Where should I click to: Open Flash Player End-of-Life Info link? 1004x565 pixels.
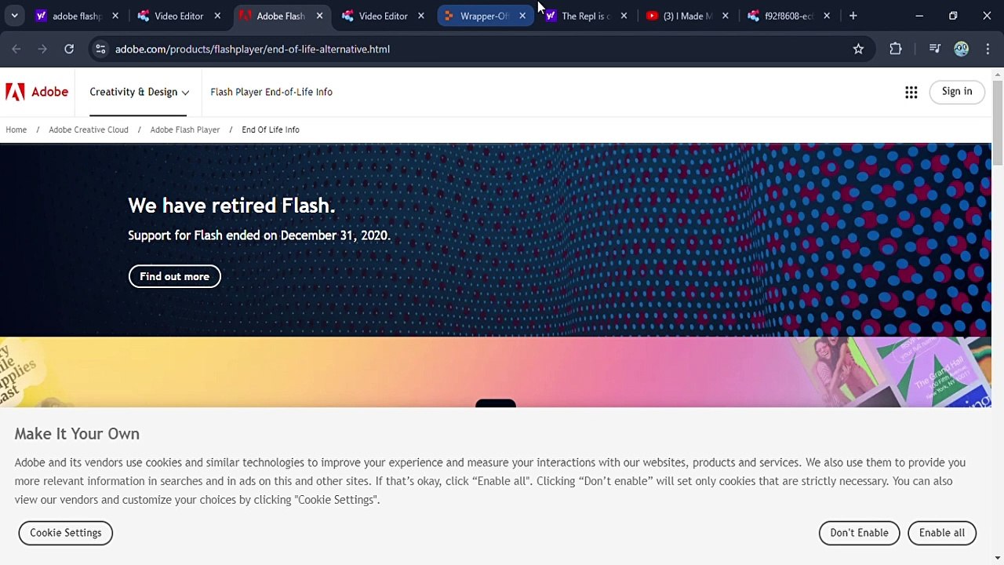point(271,92)
